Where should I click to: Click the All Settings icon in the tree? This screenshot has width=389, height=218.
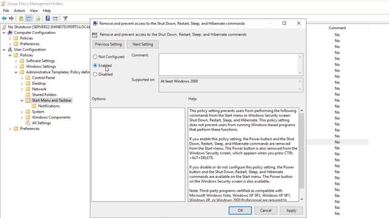[x=28, y=123]
